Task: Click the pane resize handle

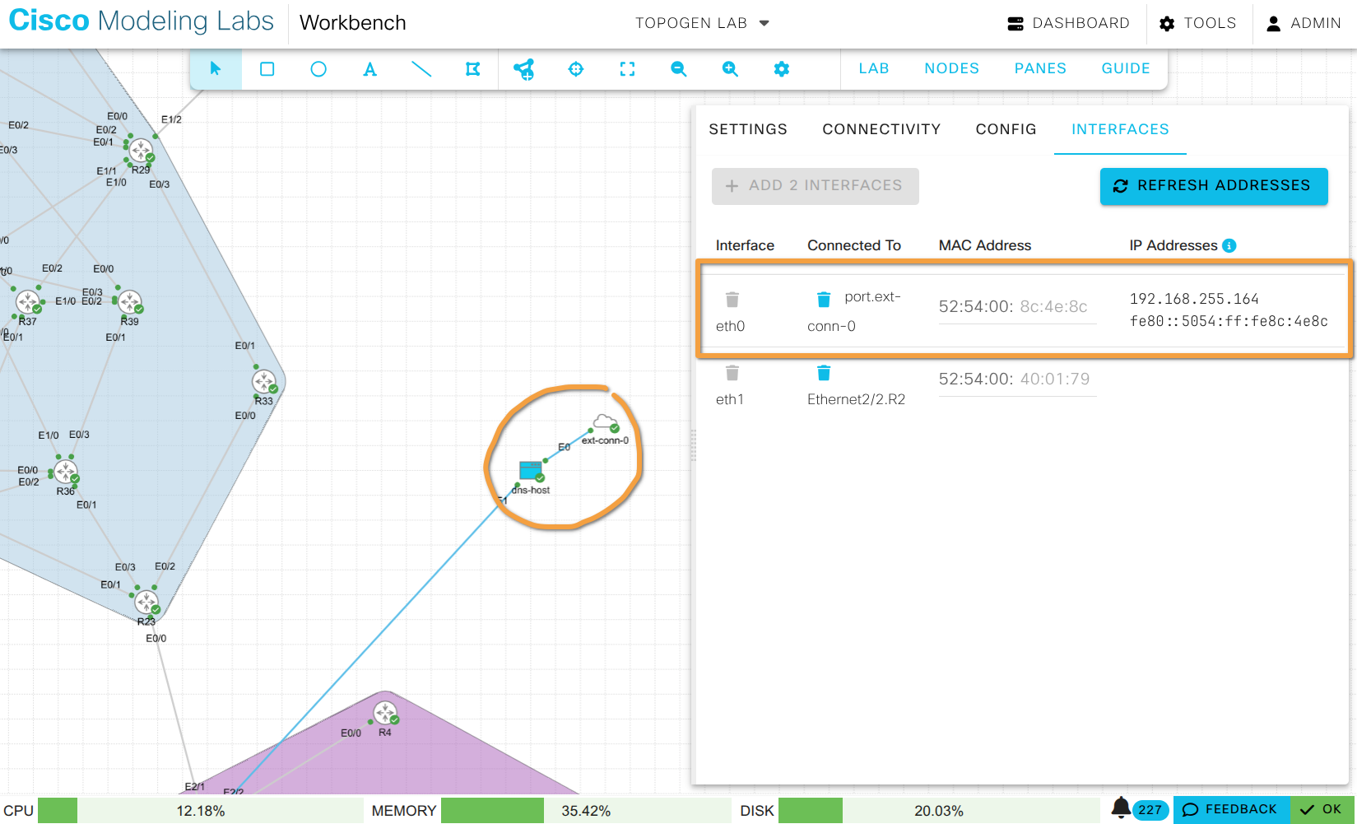Action: pyautogui.click(x=694, y=445)
